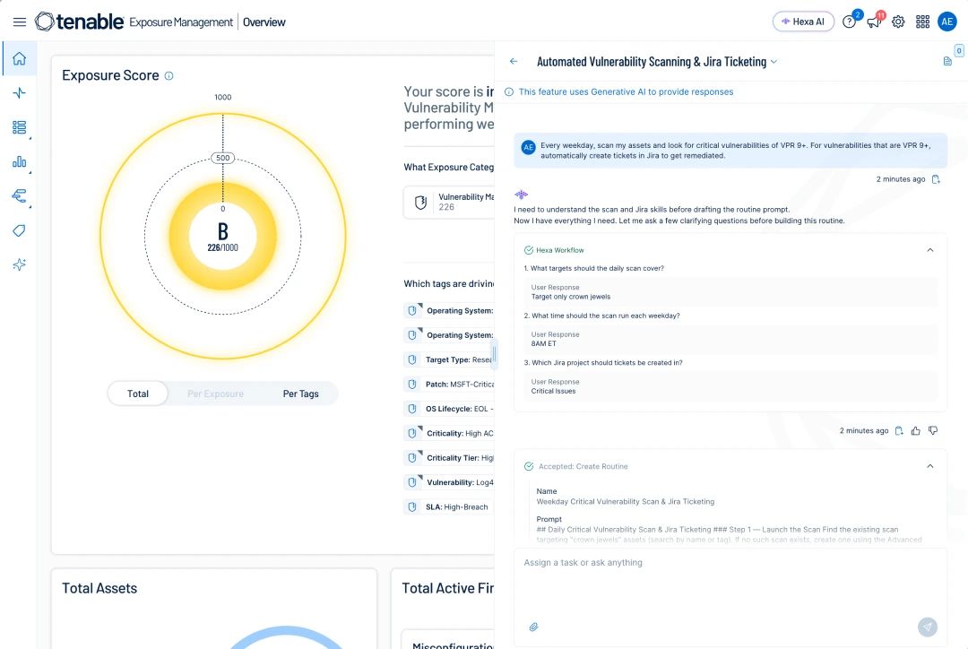The image size is (968, 649).
Task: Collapse the Hexa Workflow section
Action: (x=929, y=250)
